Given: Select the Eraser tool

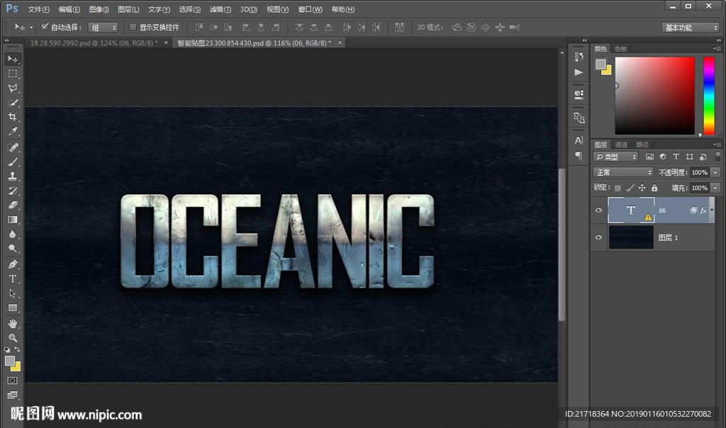Looking at the screenshot, I should tap(13, 205).
